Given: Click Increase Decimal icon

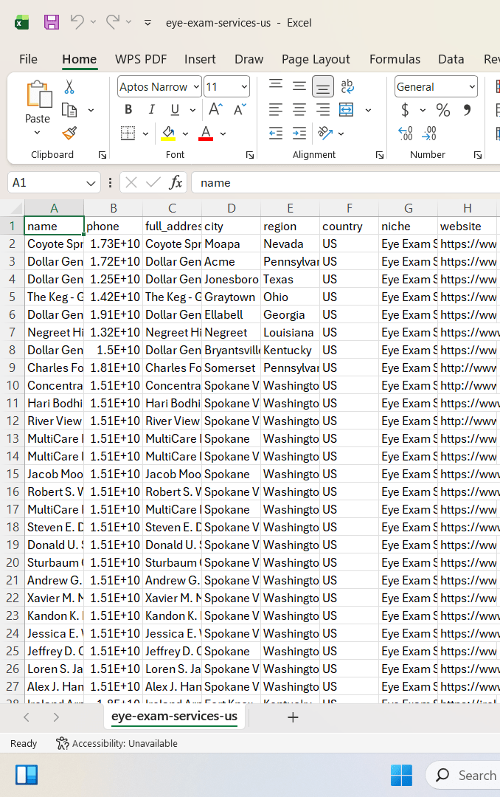Looking at the screenshot, I should pos(406,133).
